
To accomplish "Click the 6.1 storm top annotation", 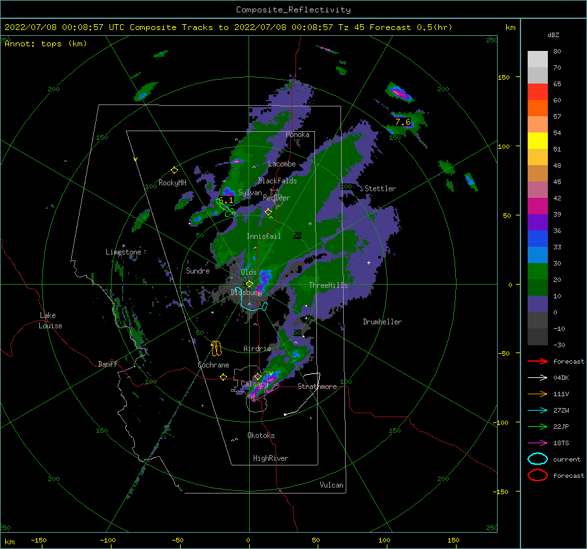I will (226, 200).
